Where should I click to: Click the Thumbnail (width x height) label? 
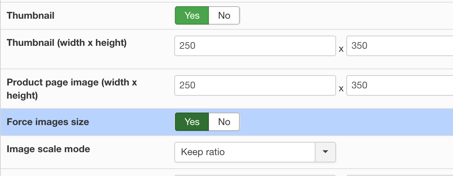[67, 43]
